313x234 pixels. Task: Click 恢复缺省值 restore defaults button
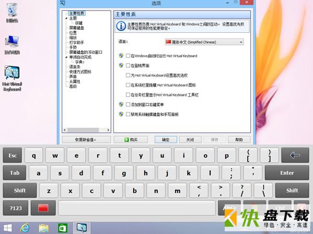coord(86,140)
